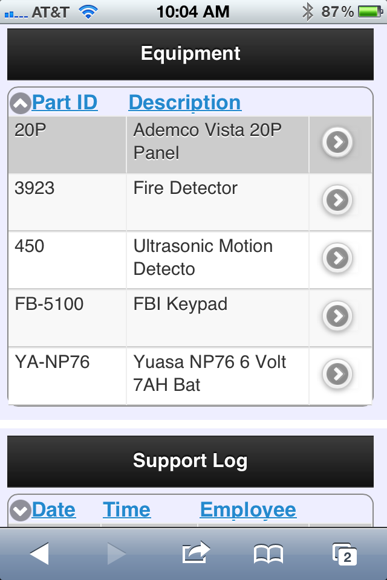Tap the Safari share icon
The image size is (387, 580).
(196, 552)
